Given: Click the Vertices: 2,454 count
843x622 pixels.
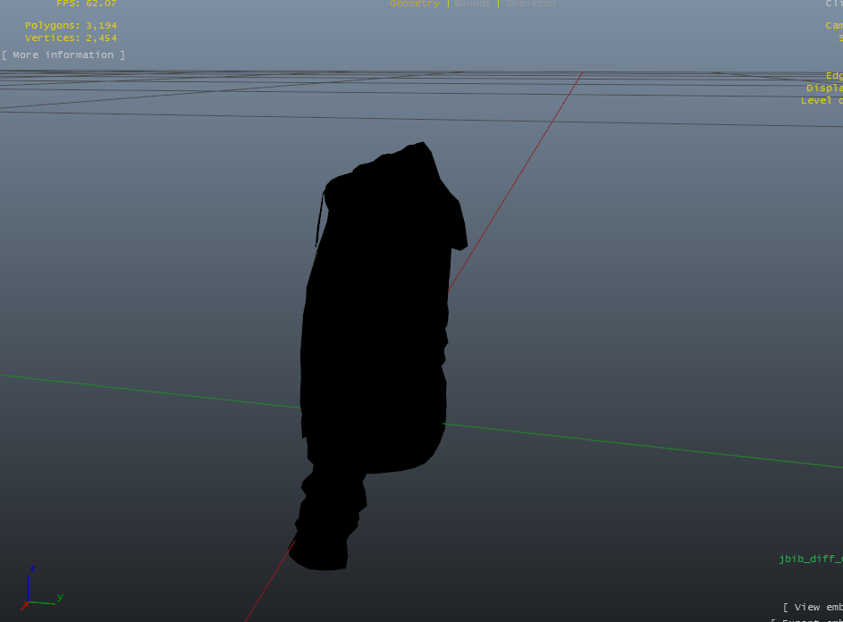Looking at the screenshot, I should point(71,38).
